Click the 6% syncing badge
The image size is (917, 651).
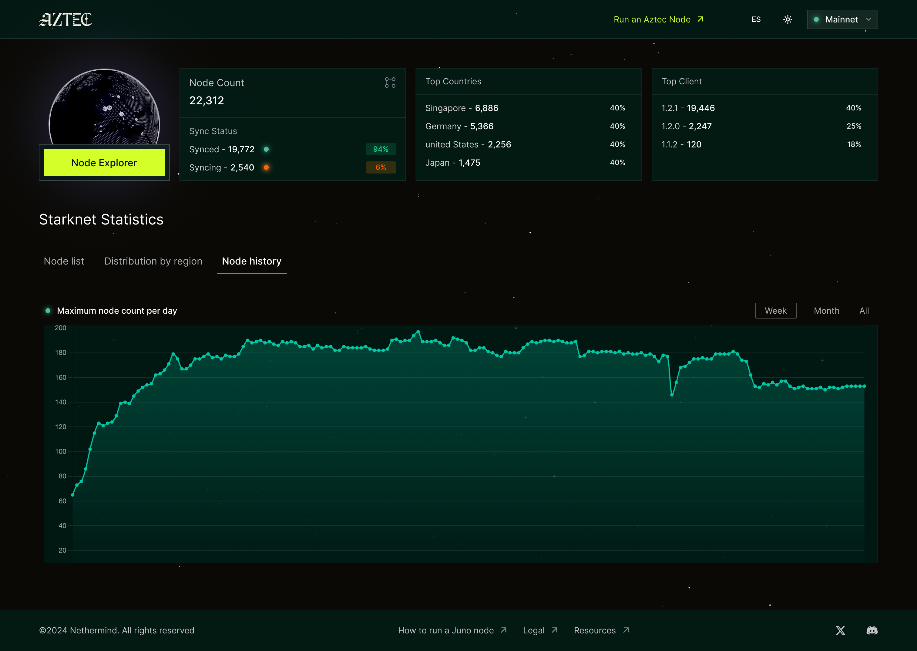tap(381, 167)
